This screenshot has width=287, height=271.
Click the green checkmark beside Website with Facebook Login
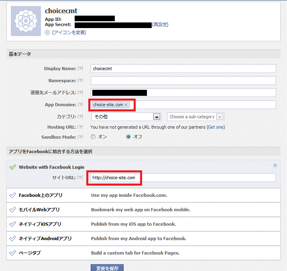click(12, 167)
